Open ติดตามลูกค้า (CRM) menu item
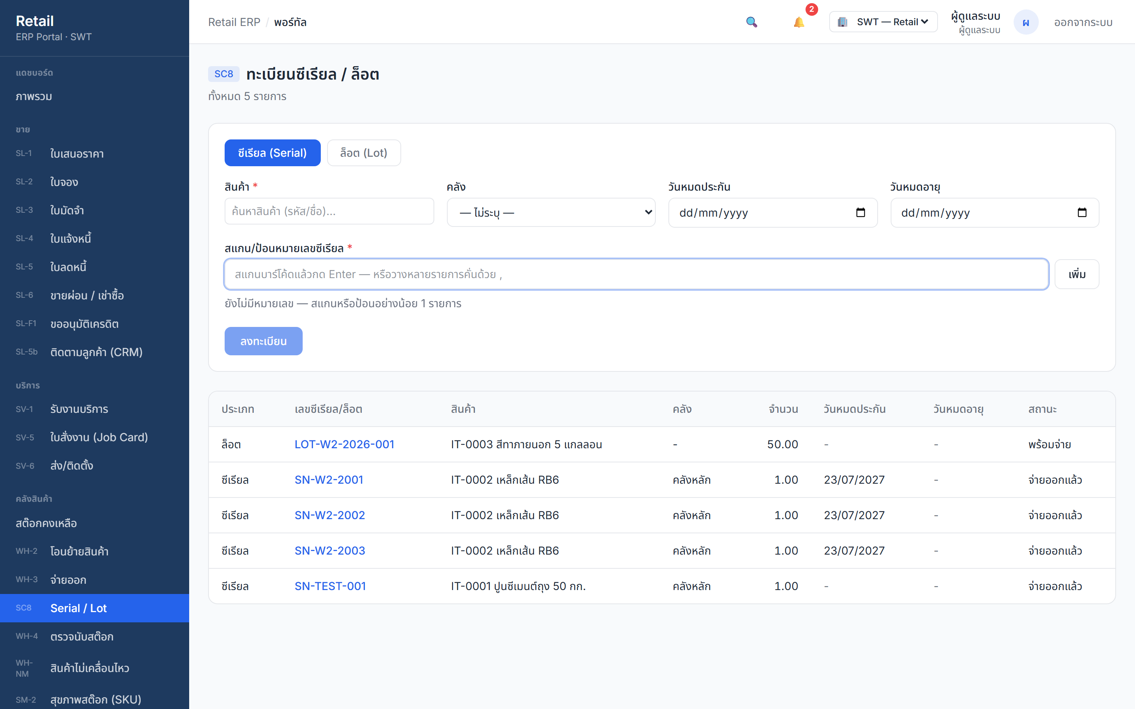The height and width of the screenshot is (709, 1135). 94,352
